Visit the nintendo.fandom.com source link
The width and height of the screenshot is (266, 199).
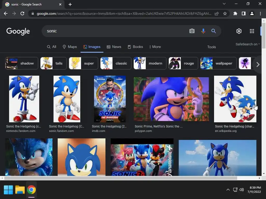[21, 131]
